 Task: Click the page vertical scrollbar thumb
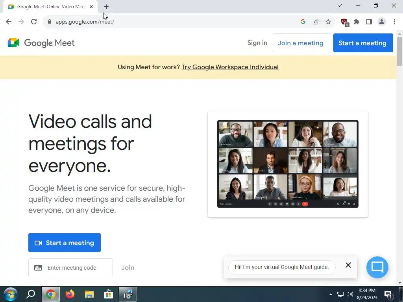[x=400, y=52]
